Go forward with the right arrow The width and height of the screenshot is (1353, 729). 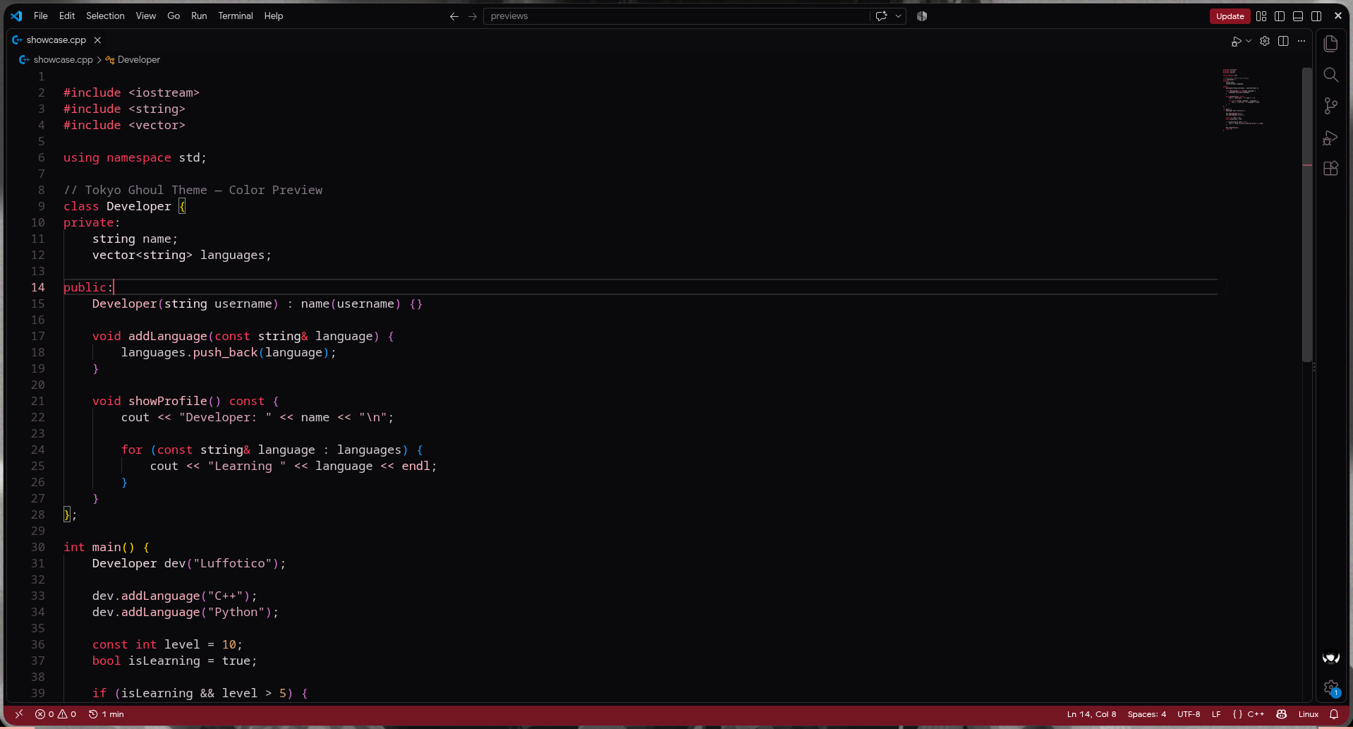click(473, 16)
